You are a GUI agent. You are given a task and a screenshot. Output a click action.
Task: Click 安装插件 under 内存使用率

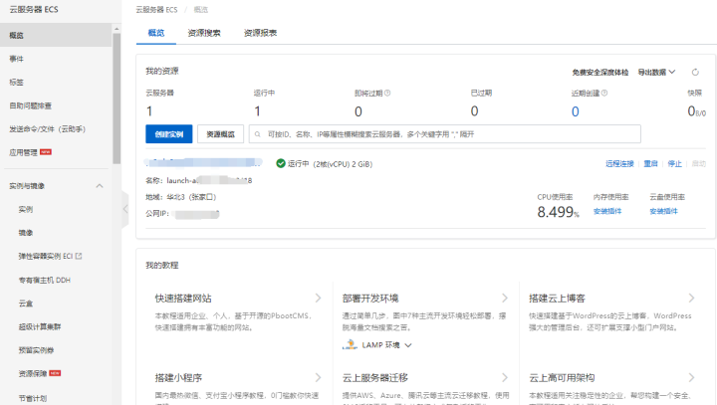[607, 211]
